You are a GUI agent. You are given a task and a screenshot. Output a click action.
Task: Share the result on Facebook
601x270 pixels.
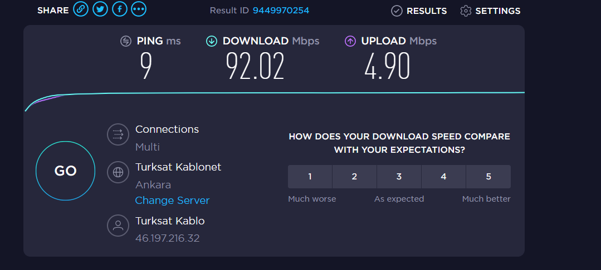click(119, 9)
